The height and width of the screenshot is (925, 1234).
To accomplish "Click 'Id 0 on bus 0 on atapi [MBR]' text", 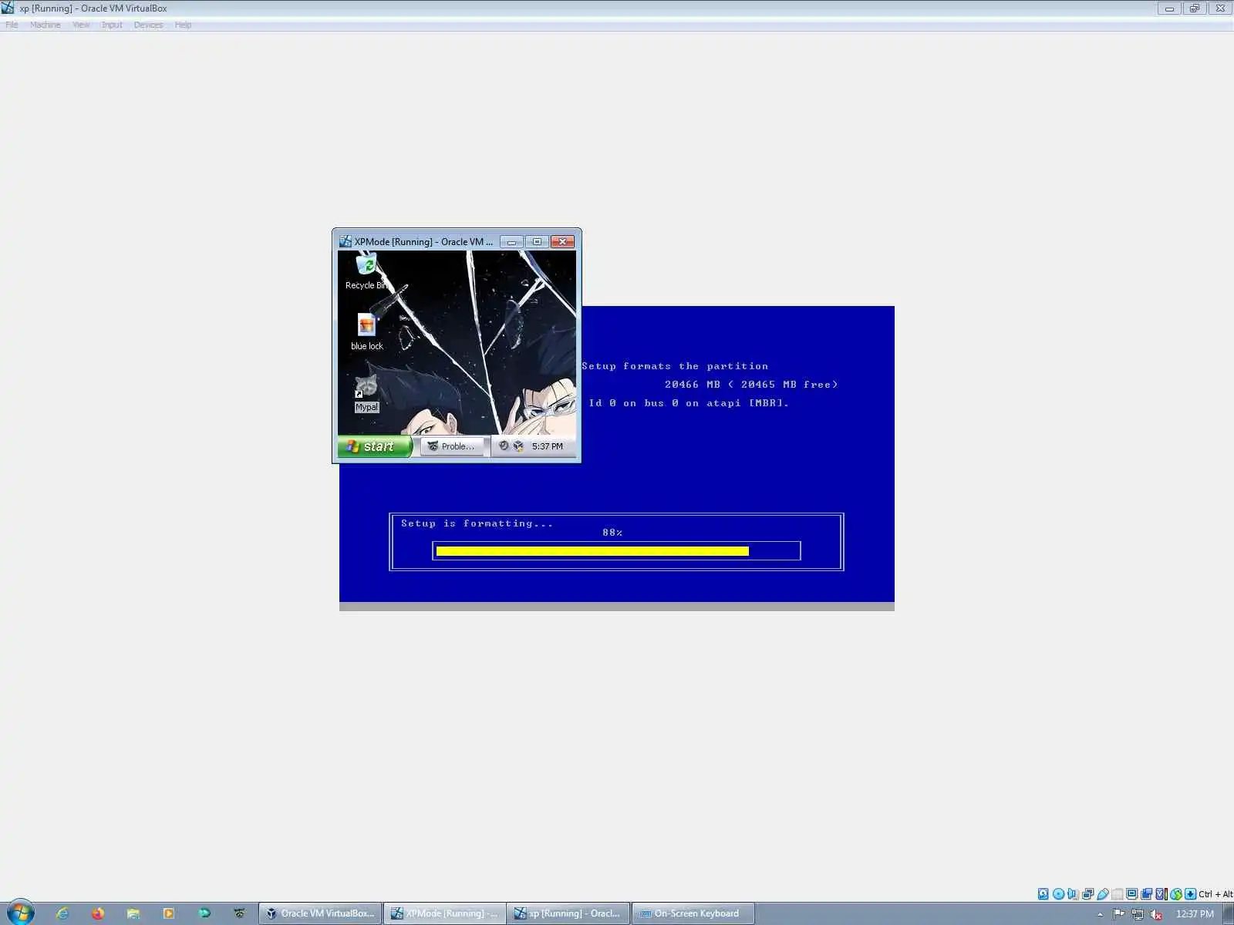I will click(689, 403).
